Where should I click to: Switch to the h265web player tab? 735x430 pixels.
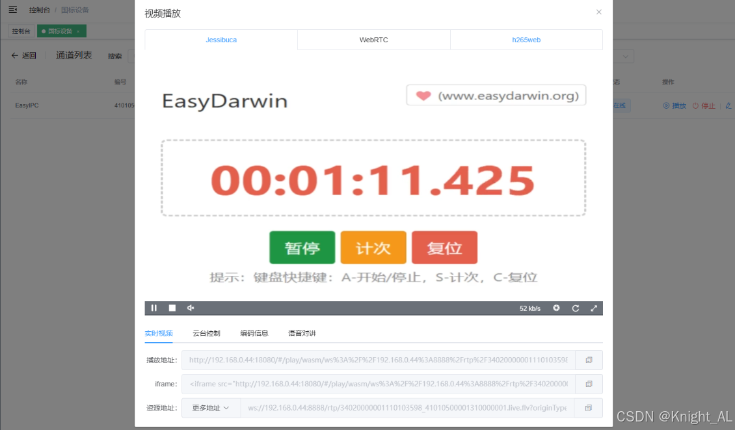point(526,40)
